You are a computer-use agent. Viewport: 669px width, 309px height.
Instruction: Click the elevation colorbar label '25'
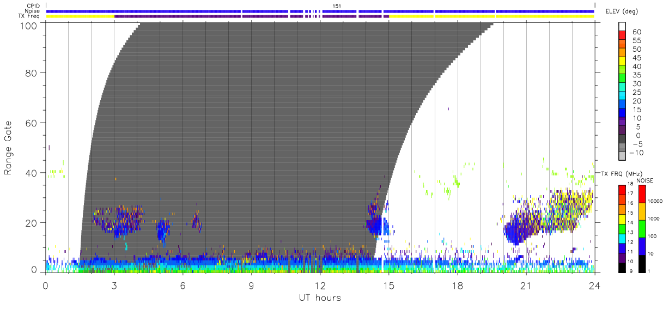pyautogui.click(x=636, y=93)
